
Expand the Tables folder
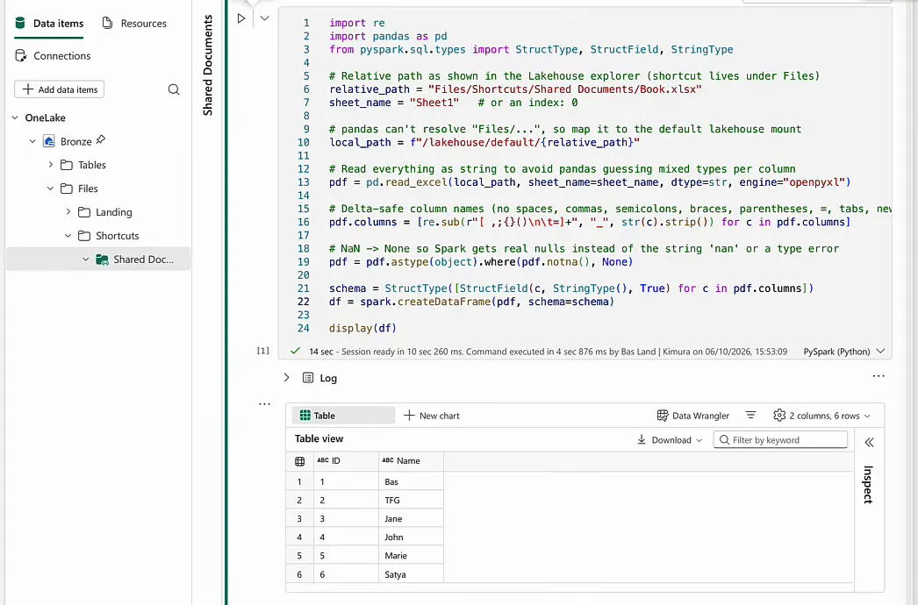pyautogui.click(x=50, y=165)
